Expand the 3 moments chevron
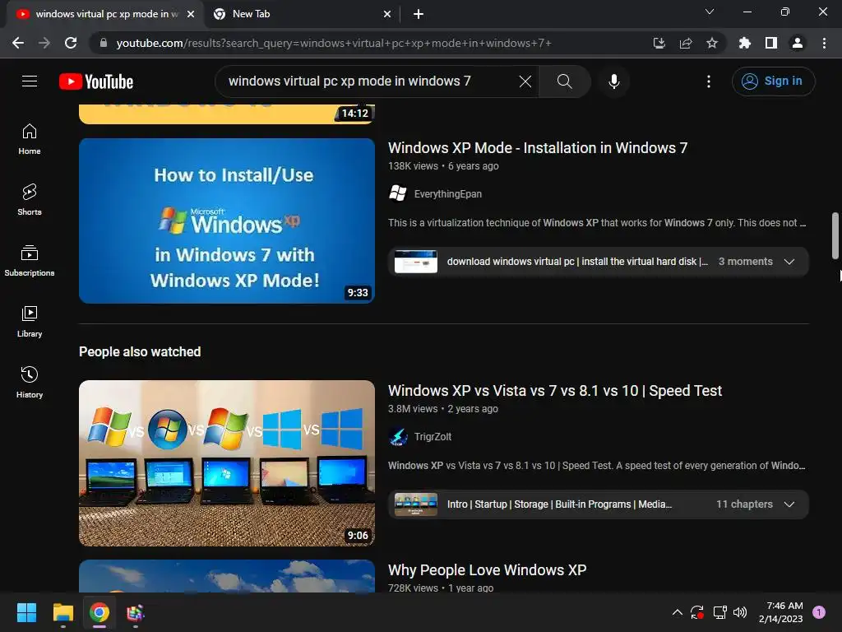This screenshot has height=632, width=842. point(789,262)
